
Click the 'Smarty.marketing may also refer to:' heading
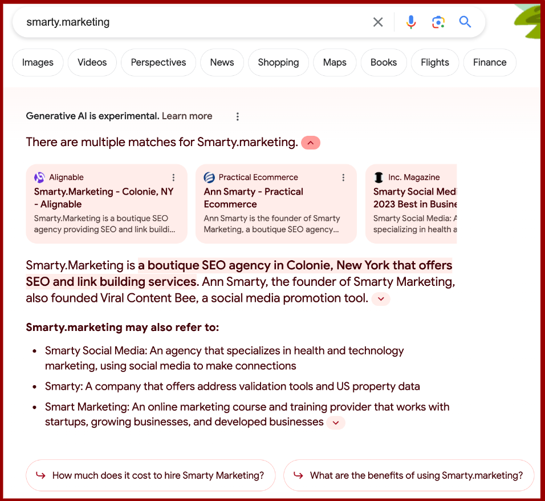click(x=123, y=328)
